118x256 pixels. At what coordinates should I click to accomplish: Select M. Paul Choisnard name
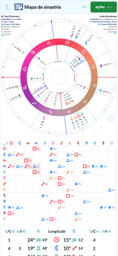(10, 16)
